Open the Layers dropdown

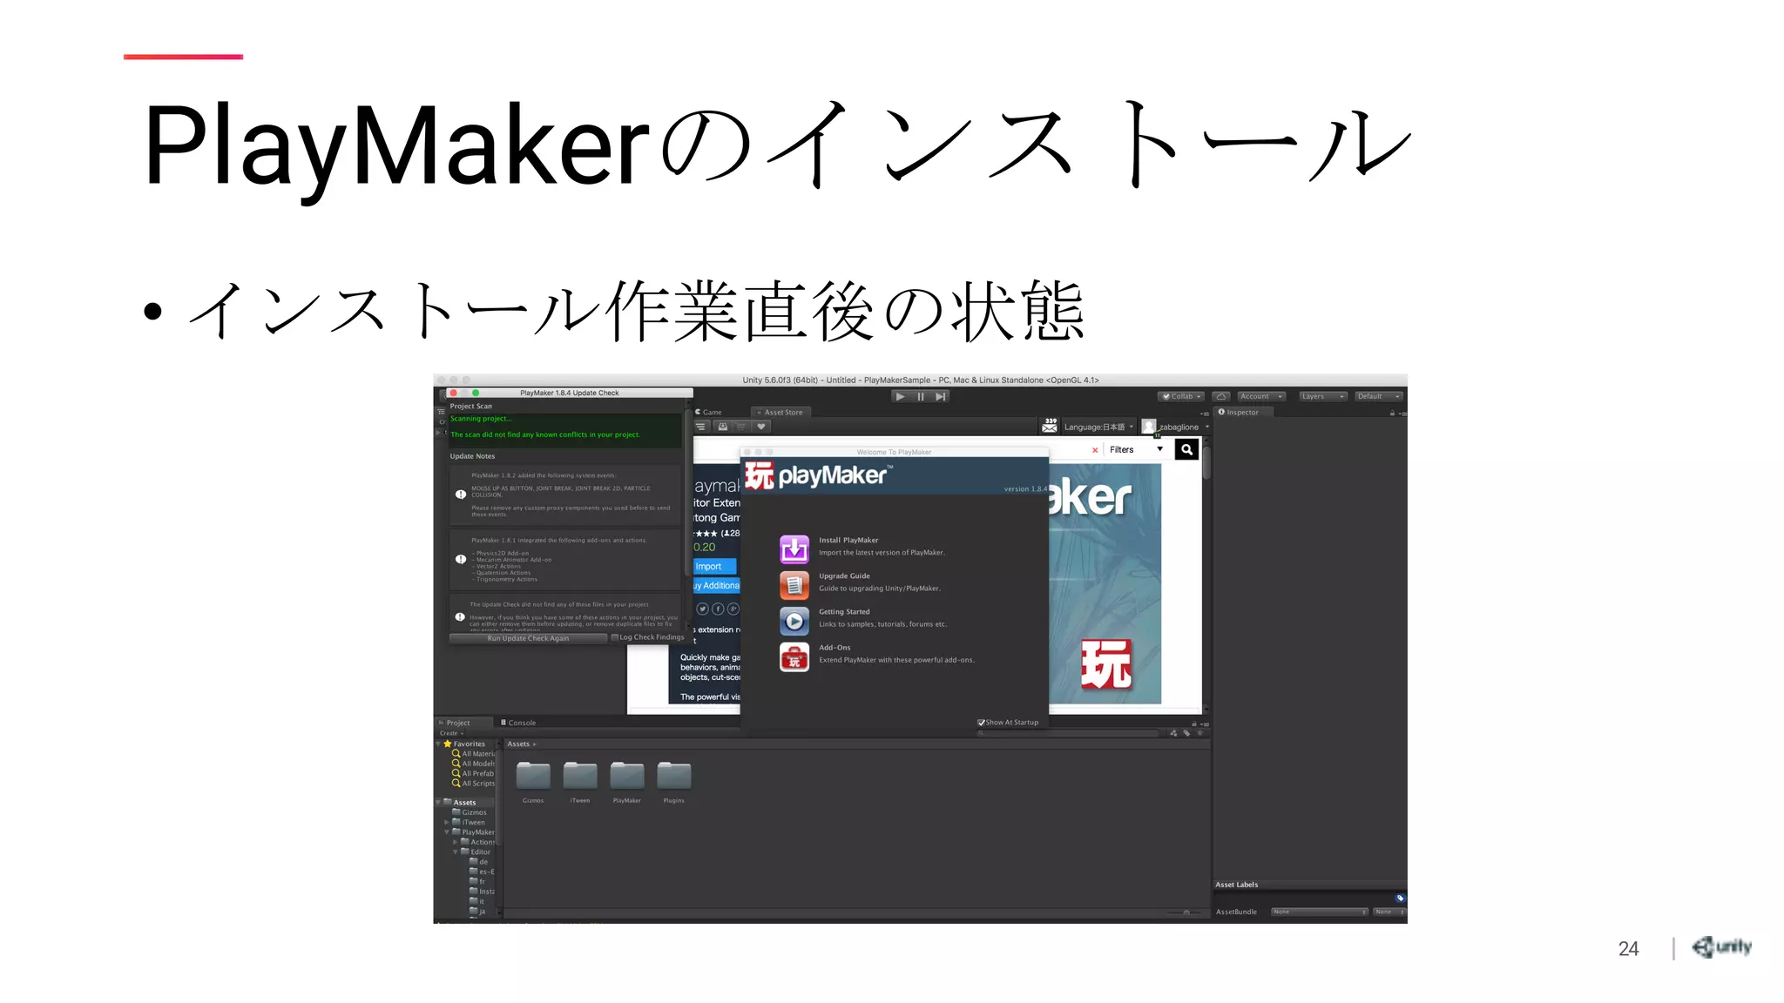pyautogui.click(x=1321, y=396)
